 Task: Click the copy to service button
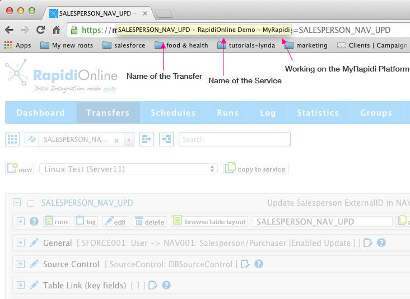[256, 169]
